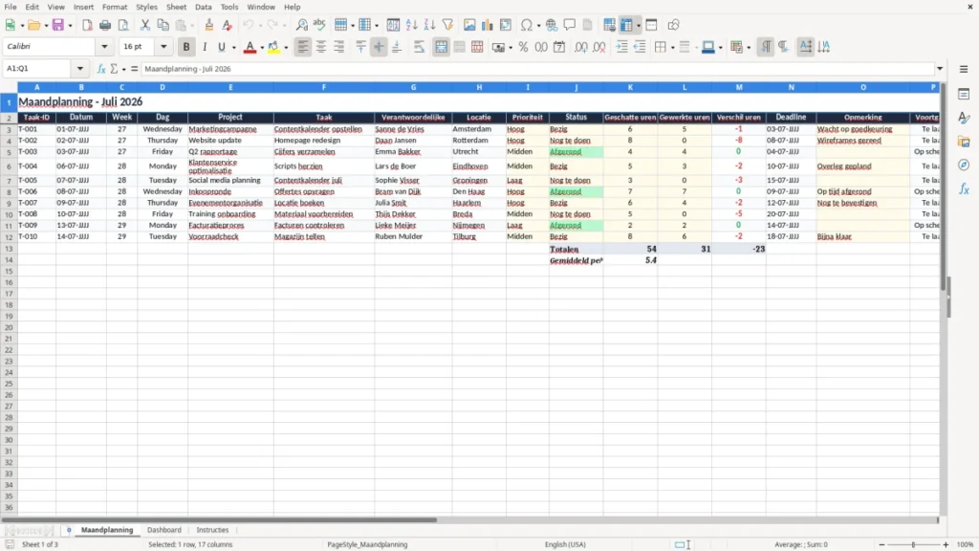979x551 pixels.
Task: Toggle wrap text
Action: [x=419, y=47]
